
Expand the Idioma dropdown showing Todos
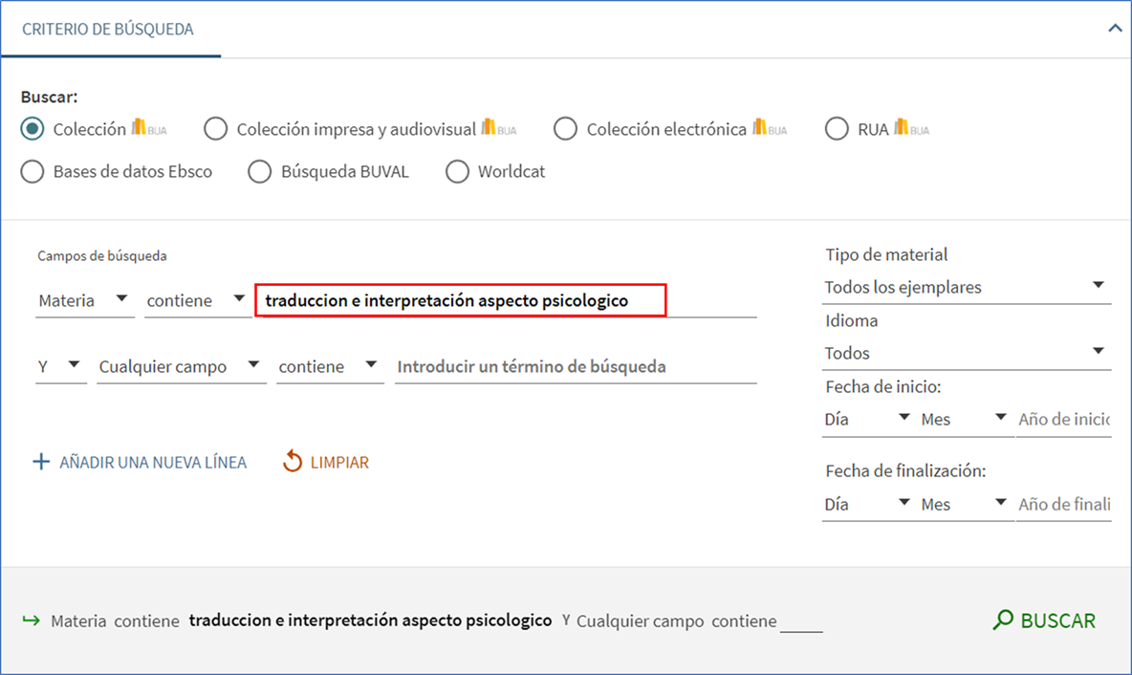tap(966, 353)
